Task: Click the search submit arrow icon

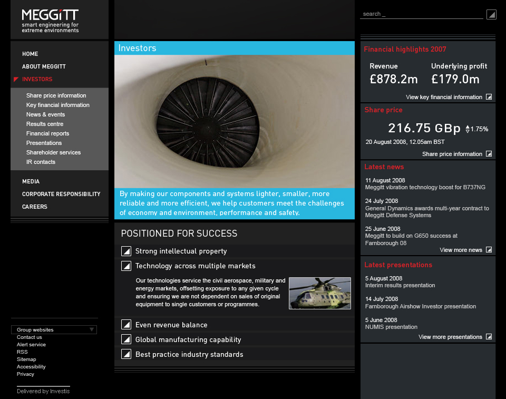Action: tap(491, 14)
